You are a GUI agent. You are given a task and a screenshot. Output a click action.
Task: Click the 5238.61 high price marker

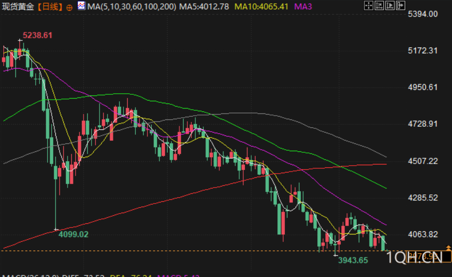click(37, 35)
